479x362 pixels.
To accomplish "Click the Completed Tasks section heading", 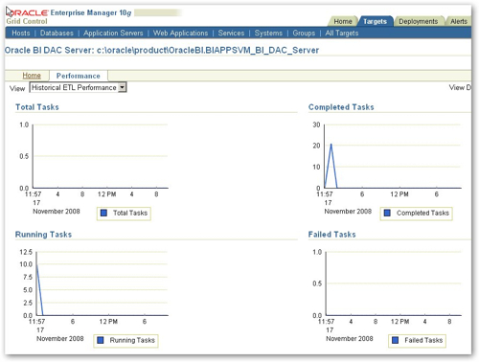I will pyautogui.click(x=341, y=107).
